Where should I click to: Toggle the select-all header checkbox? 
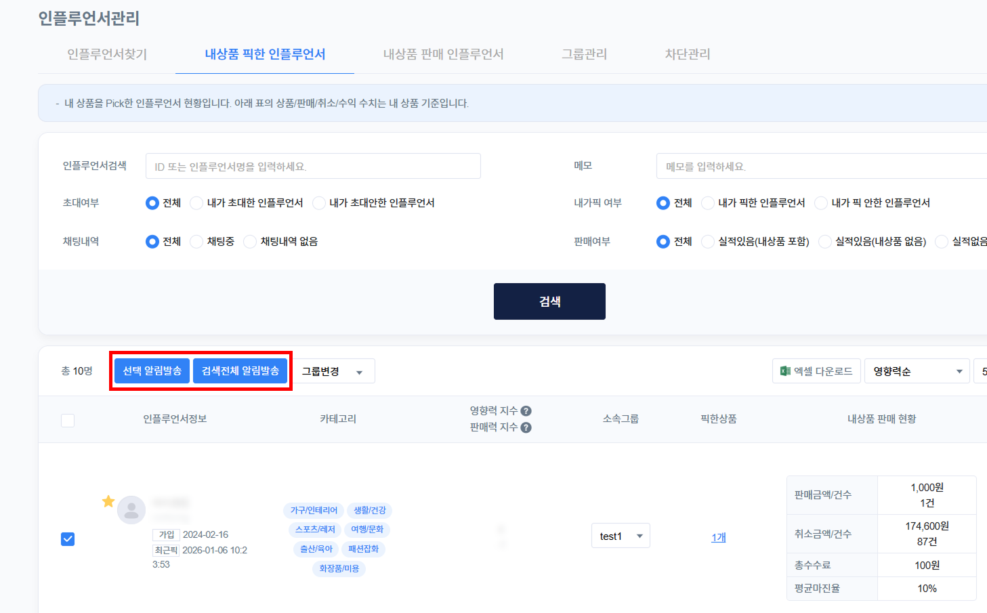tap(68, 421)
